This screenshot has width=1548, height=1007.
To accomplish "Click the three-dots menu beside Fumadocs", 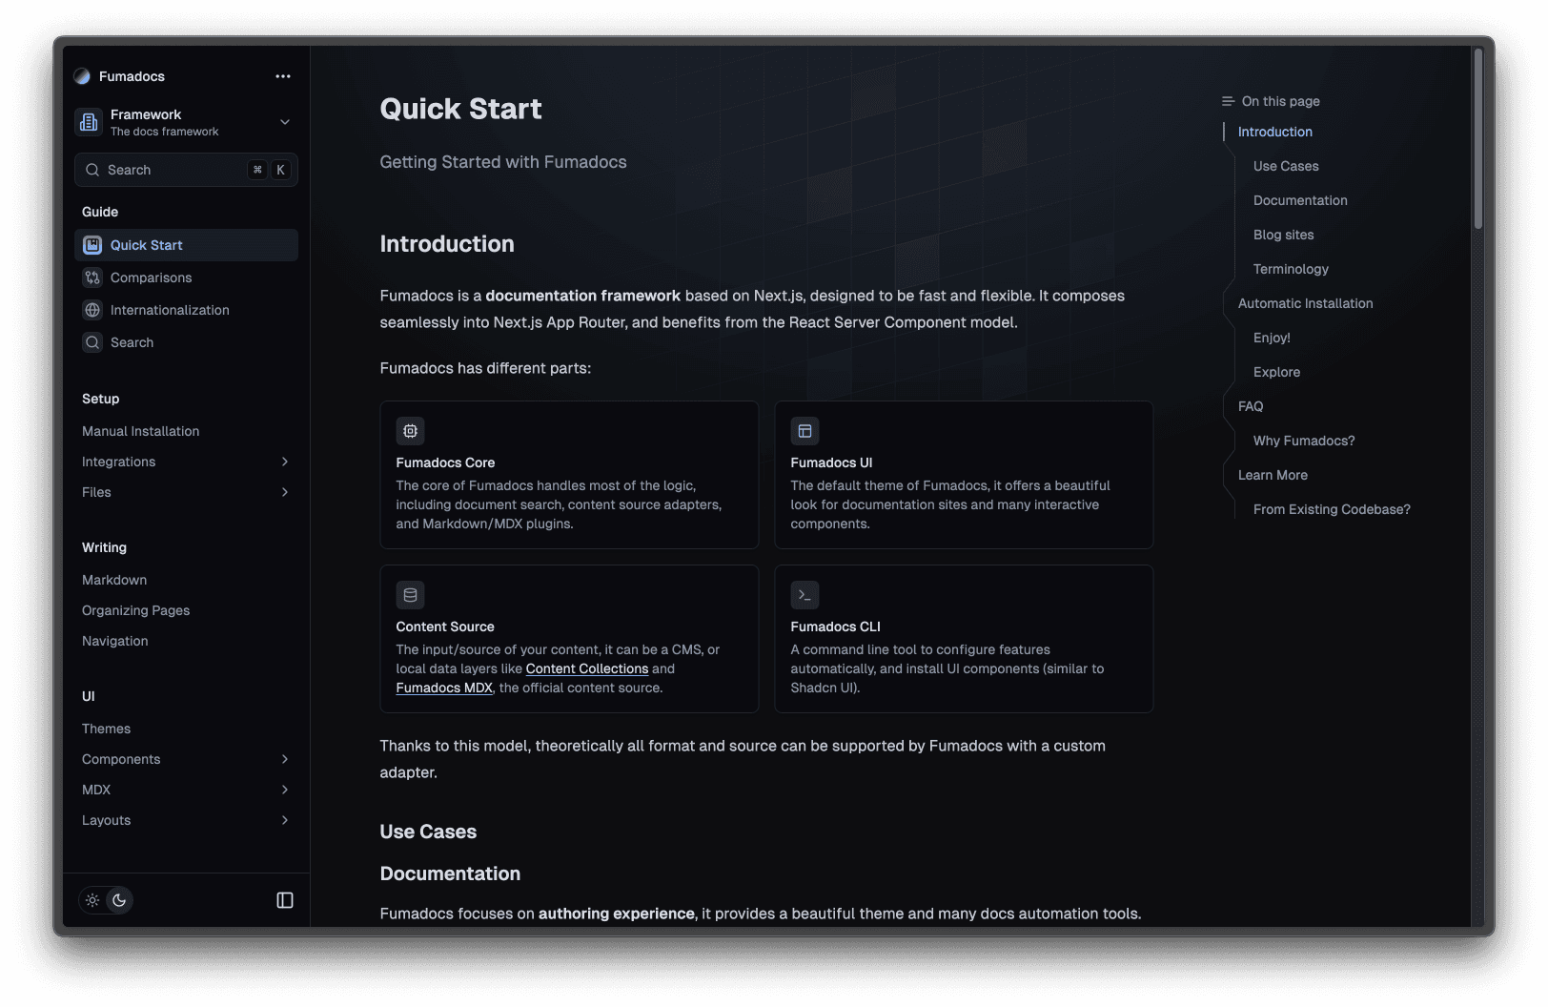I will 283,76.
